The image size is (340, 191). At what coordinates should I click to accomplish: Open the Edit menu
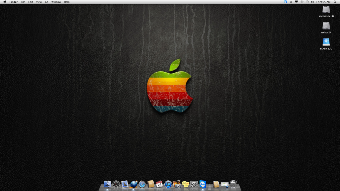point(31,2)
